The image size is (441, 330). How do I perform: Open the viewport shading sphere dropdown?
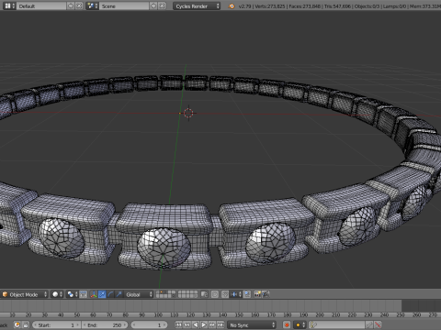point(57,294)
